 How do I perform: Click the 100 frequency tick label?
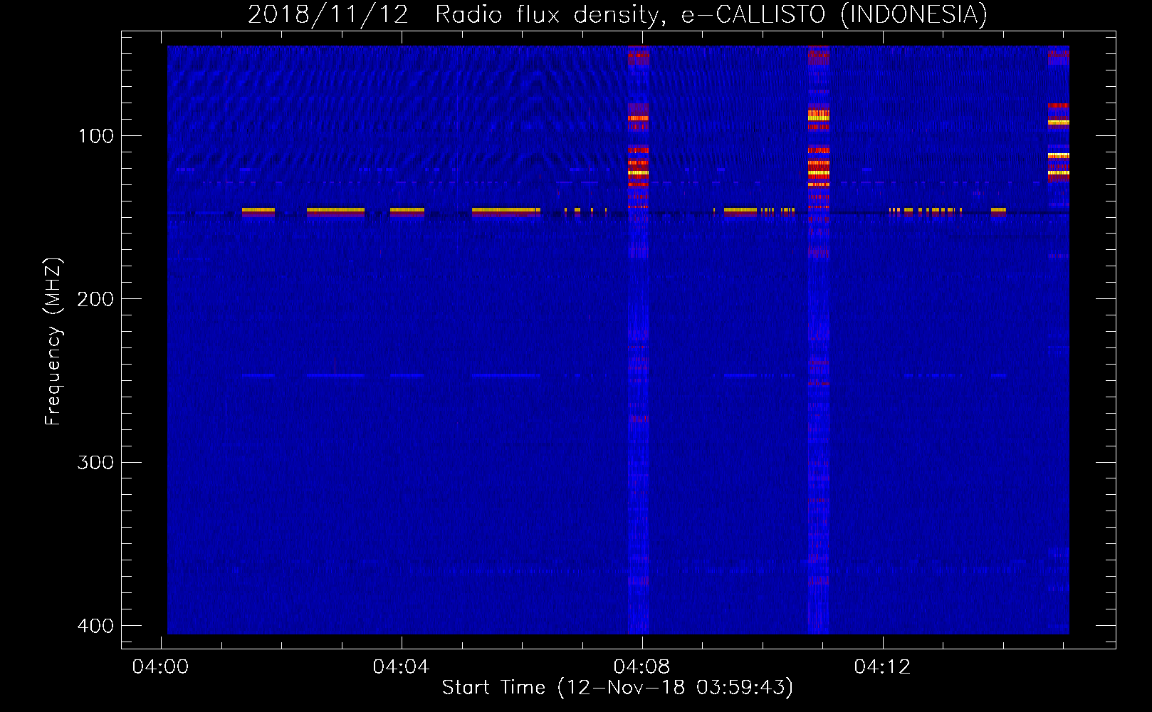pos(96,136)
